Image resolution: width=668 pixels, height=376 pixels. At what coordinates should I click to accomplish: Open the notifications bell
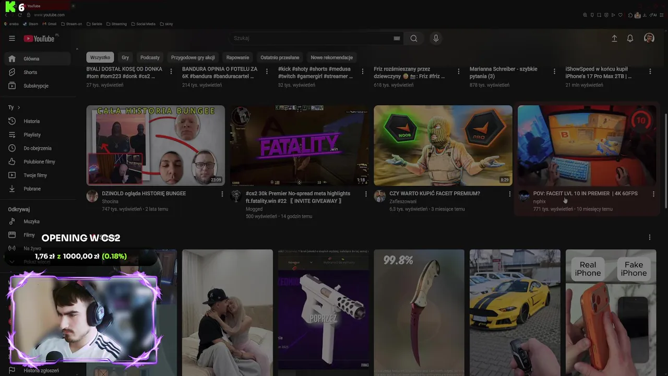pos(630,38)
